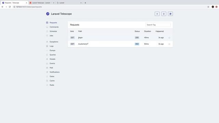
Task: Go to Mail in sidebar
Action: (51, 68)
